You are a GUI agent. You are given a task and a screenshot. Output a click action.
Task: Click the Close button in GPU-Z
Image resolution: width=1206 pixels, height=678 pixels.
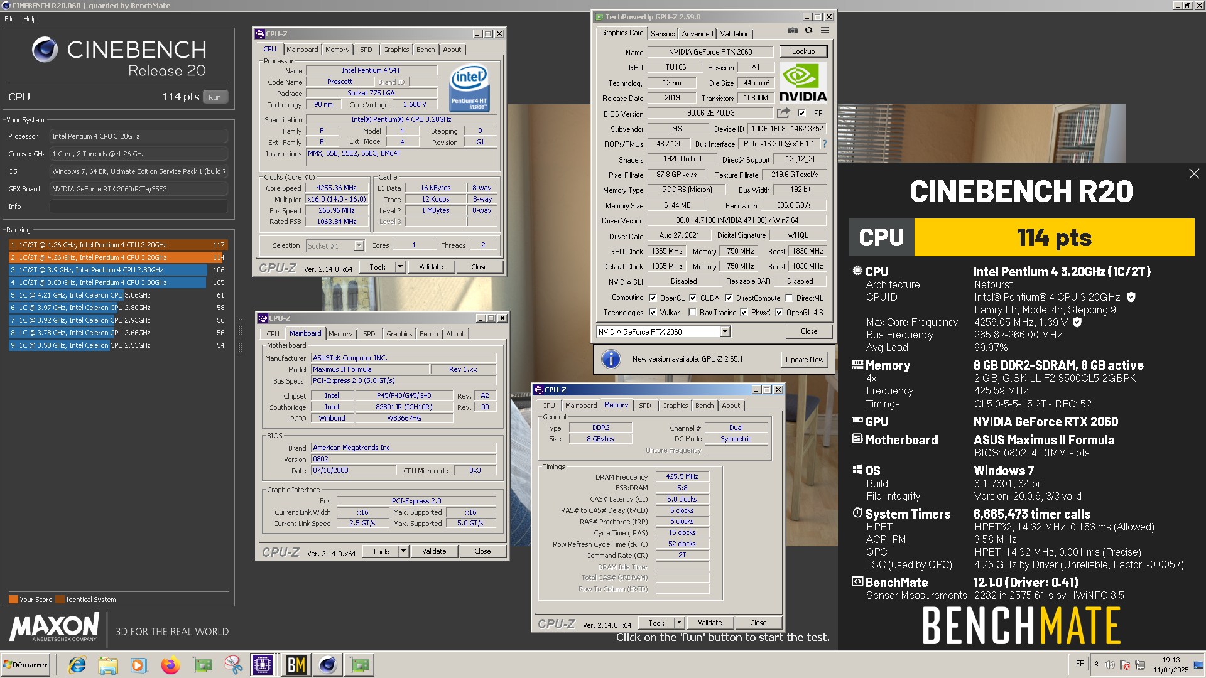click(809, 331)
